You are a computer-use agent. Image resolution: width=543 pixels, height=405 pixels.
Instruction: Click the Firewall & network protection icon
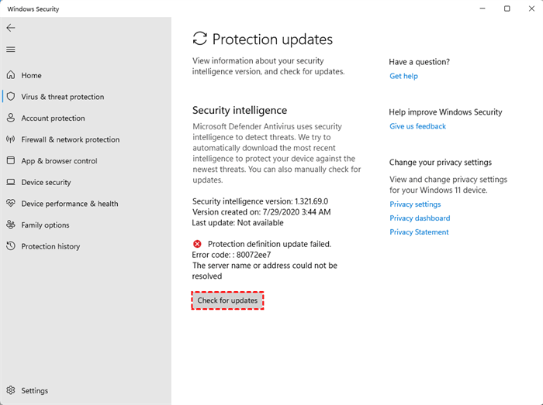coord(11,139)
